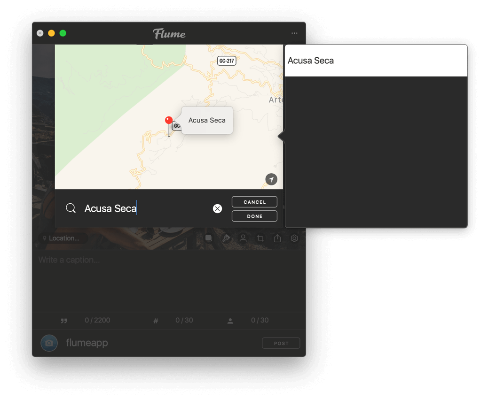
Task: Select the crop tool icon
Action: 260,238
